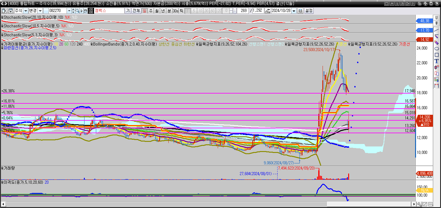Toggle the weekly 주 period button
Screen dimensions: 441x208
pyautogui.click(x=150, y=11)
